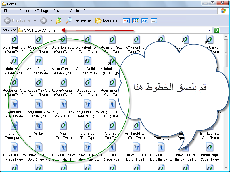
Task: Select Arial Black TrueType font
Action: (x=88, y=130)
